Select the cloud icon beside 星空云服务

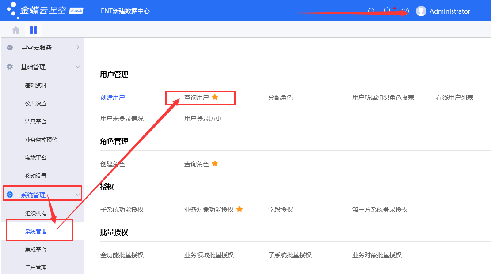pyautogui.click(x=10, y=47)
